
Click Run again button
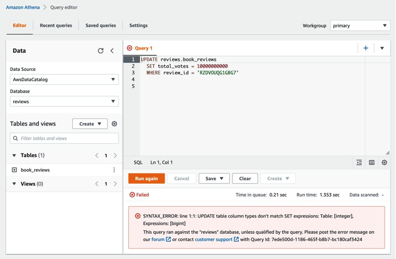click(x=146, y=178)
